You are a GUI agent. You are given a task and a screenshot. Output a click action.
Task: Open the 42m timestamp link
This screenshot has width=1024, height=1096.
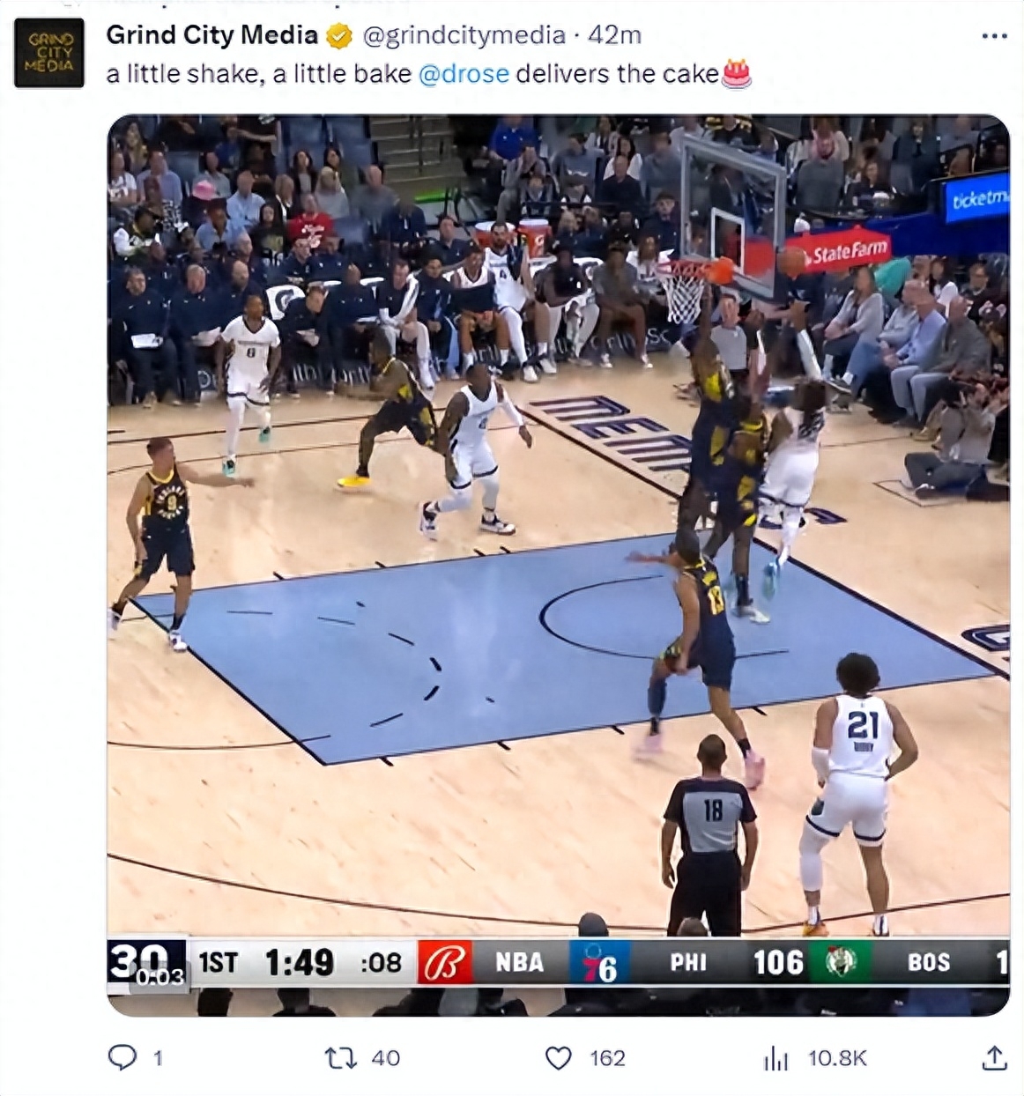[x=614, y=35]
